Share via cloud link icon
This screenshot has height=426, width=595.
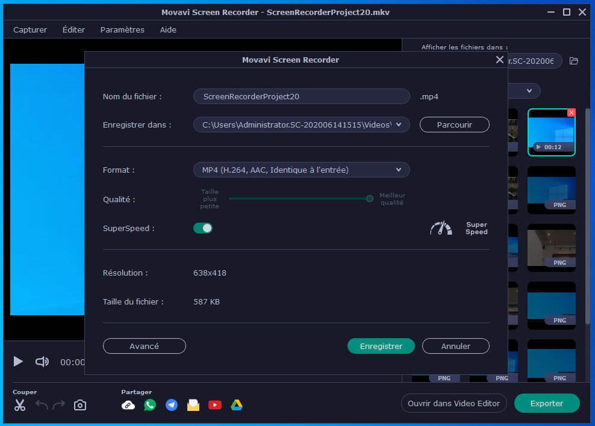128,405
